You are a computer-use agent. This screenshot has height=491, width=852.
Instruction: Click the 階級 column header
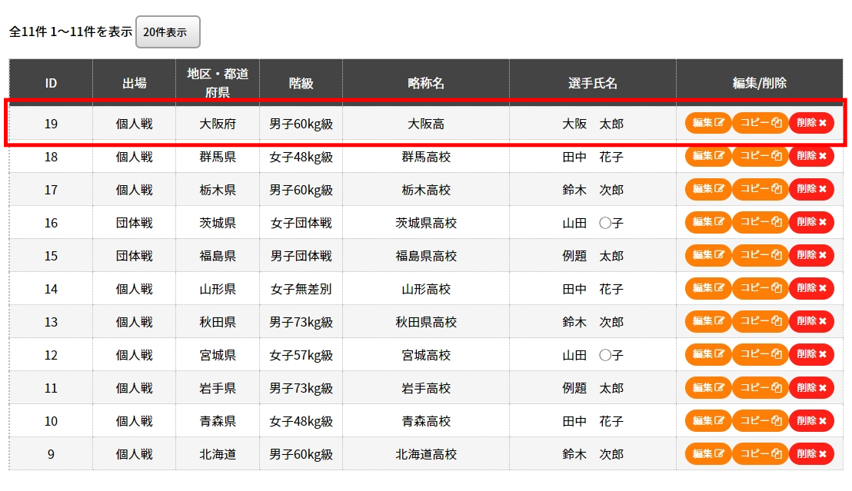pyautogui.click(x=301, y=83)
